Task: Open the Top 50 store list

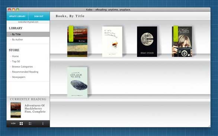Action: 16,61
